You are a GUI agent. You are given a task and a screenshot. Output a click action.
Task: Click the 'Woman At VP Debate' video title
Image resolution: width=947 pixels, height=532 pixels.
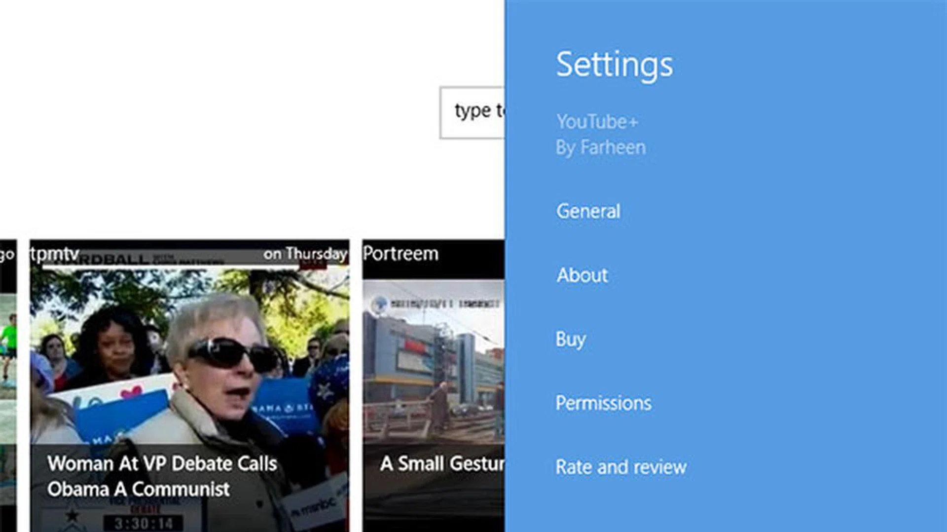pos(162,476)
